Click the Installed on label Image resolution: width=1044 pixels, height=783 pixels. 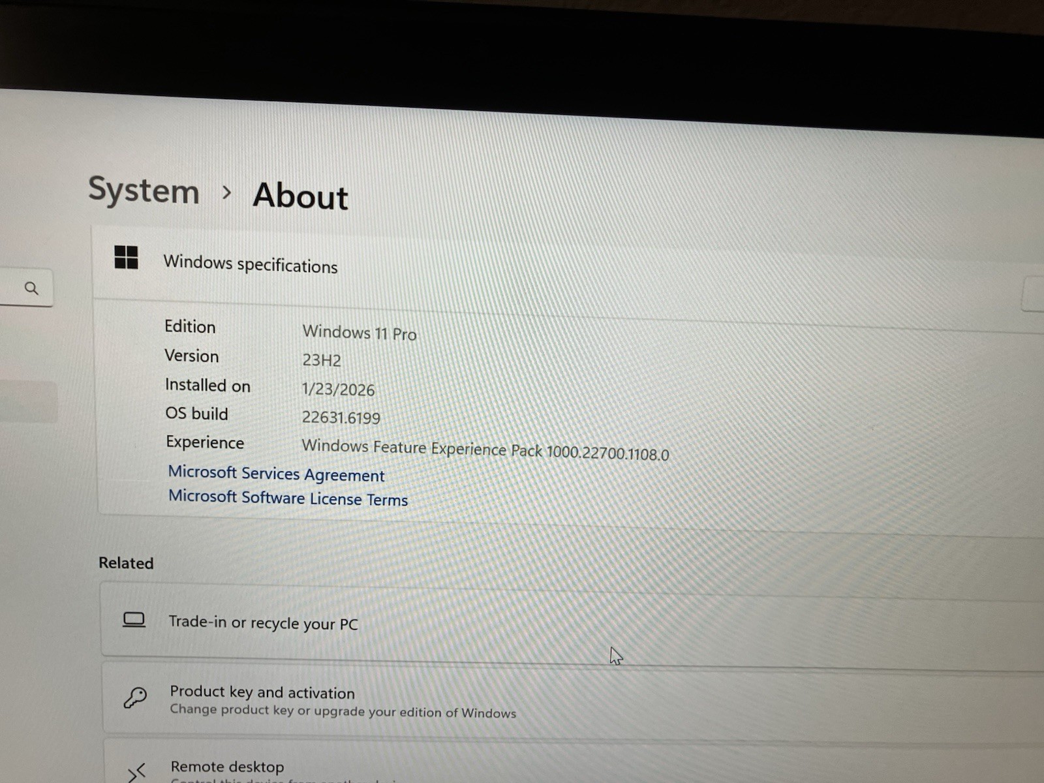[207, 385]
